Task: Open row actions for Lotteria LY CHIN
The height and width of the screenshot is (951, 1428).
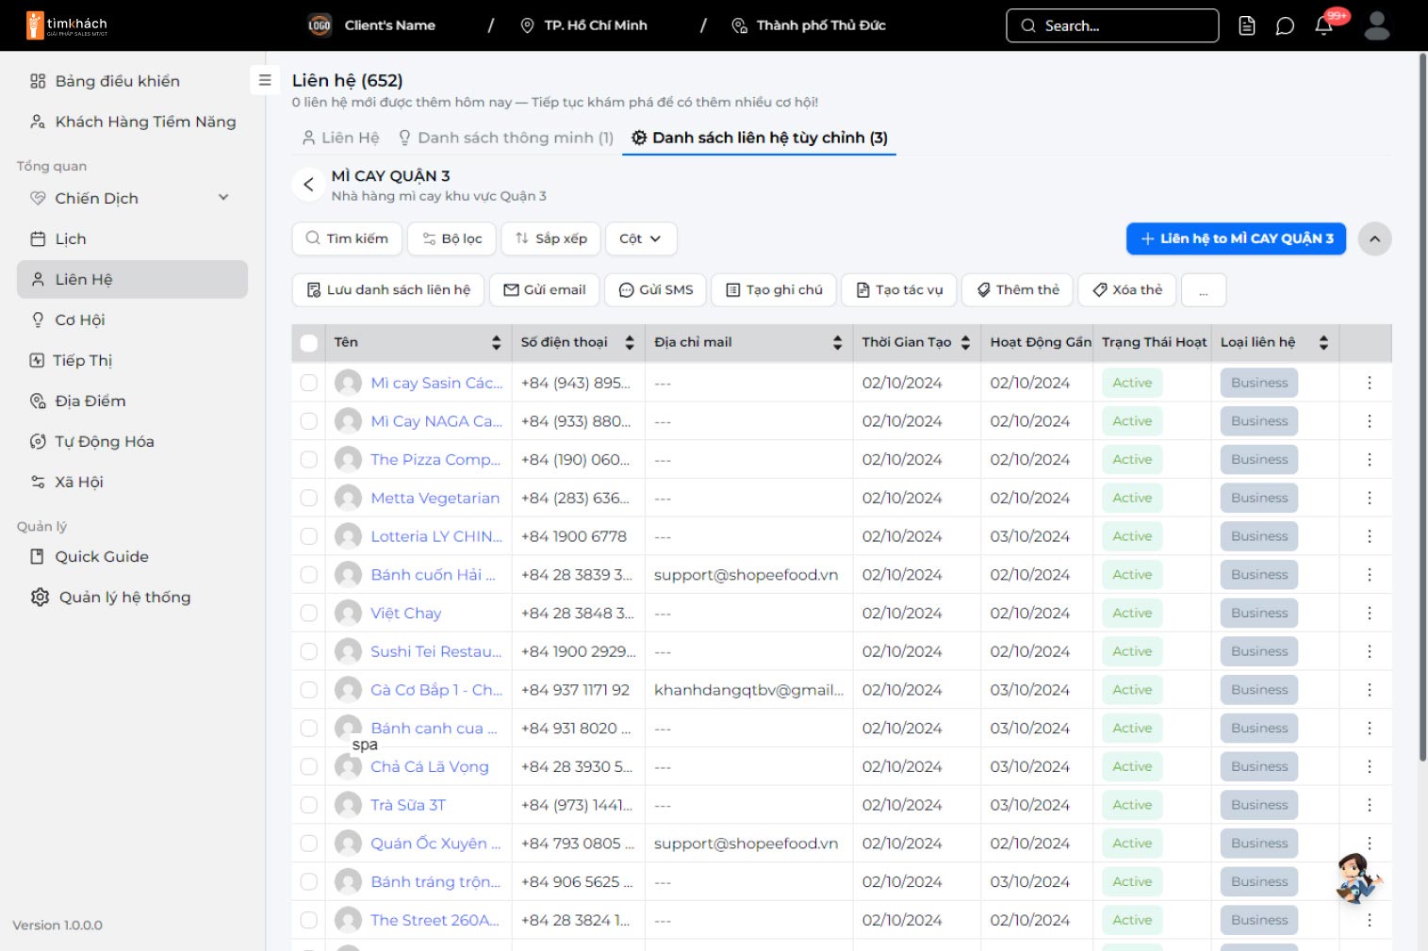Action: [x=1370, y=536]
